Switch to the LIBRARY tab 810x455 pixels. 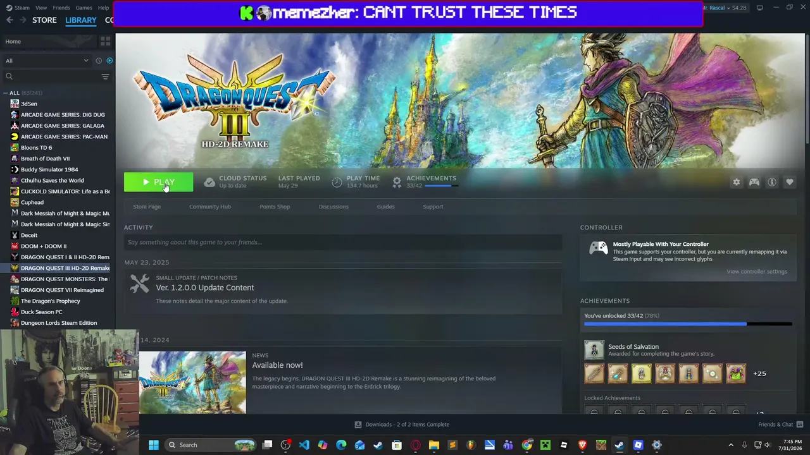pos(81,20)
